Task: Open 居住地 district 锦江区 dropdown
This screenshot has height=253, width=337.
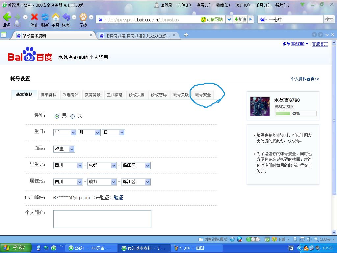Action: pos(136,182)
